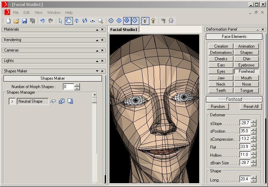Expand the Cameras panel
This screenshot has height=187, width=268.
[x=97, y=50]
